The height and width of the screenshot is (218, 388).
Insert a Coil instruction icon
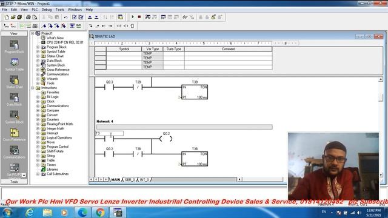coord(125,25)
